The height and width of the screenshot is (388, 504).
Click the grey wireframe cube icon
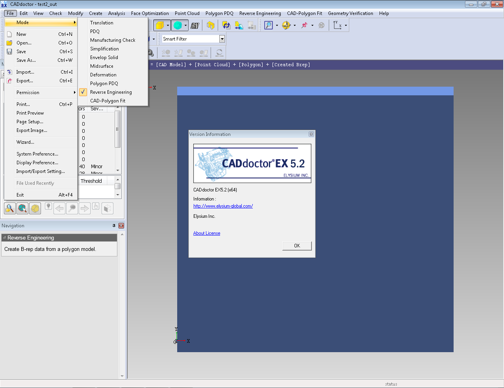click(107, 208)
